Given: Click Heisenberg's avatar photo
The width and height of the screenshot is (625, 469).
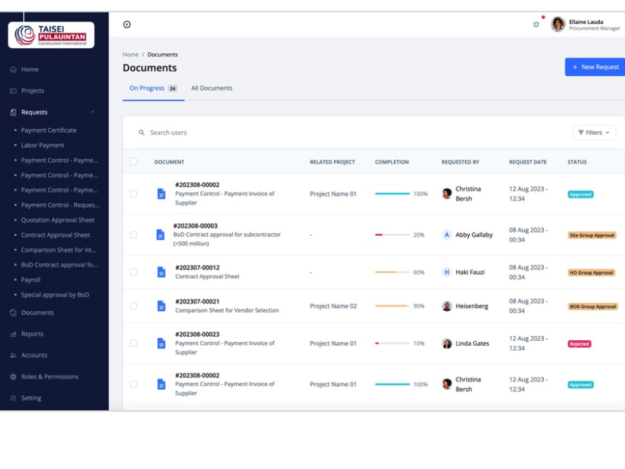Looking at the screenshot, I should [x=447, y=306].
